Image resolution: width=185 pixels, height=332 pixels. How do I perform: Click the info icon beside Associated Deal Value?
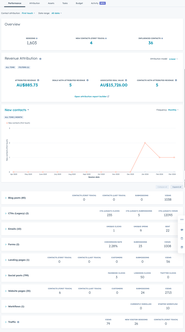tap(126, 80)
